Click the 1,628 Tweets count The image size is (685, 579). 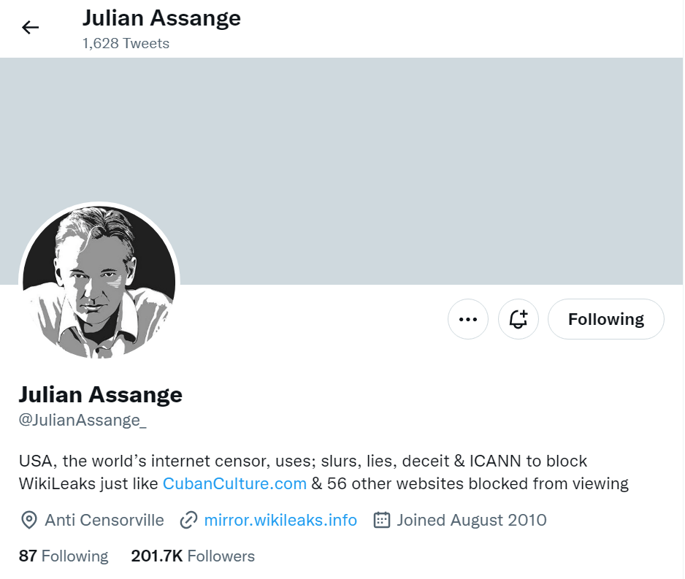[x=126, y=44]
